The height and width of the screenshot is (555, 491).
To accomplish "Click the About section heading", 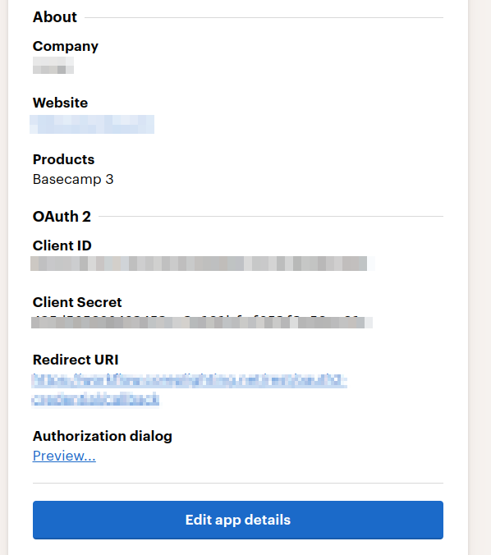I will point(55,17).
